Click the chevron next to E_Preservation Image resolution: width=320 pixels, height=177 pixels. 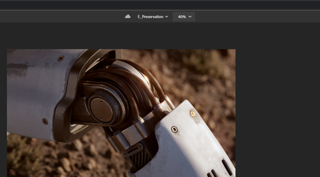[167, 17]
